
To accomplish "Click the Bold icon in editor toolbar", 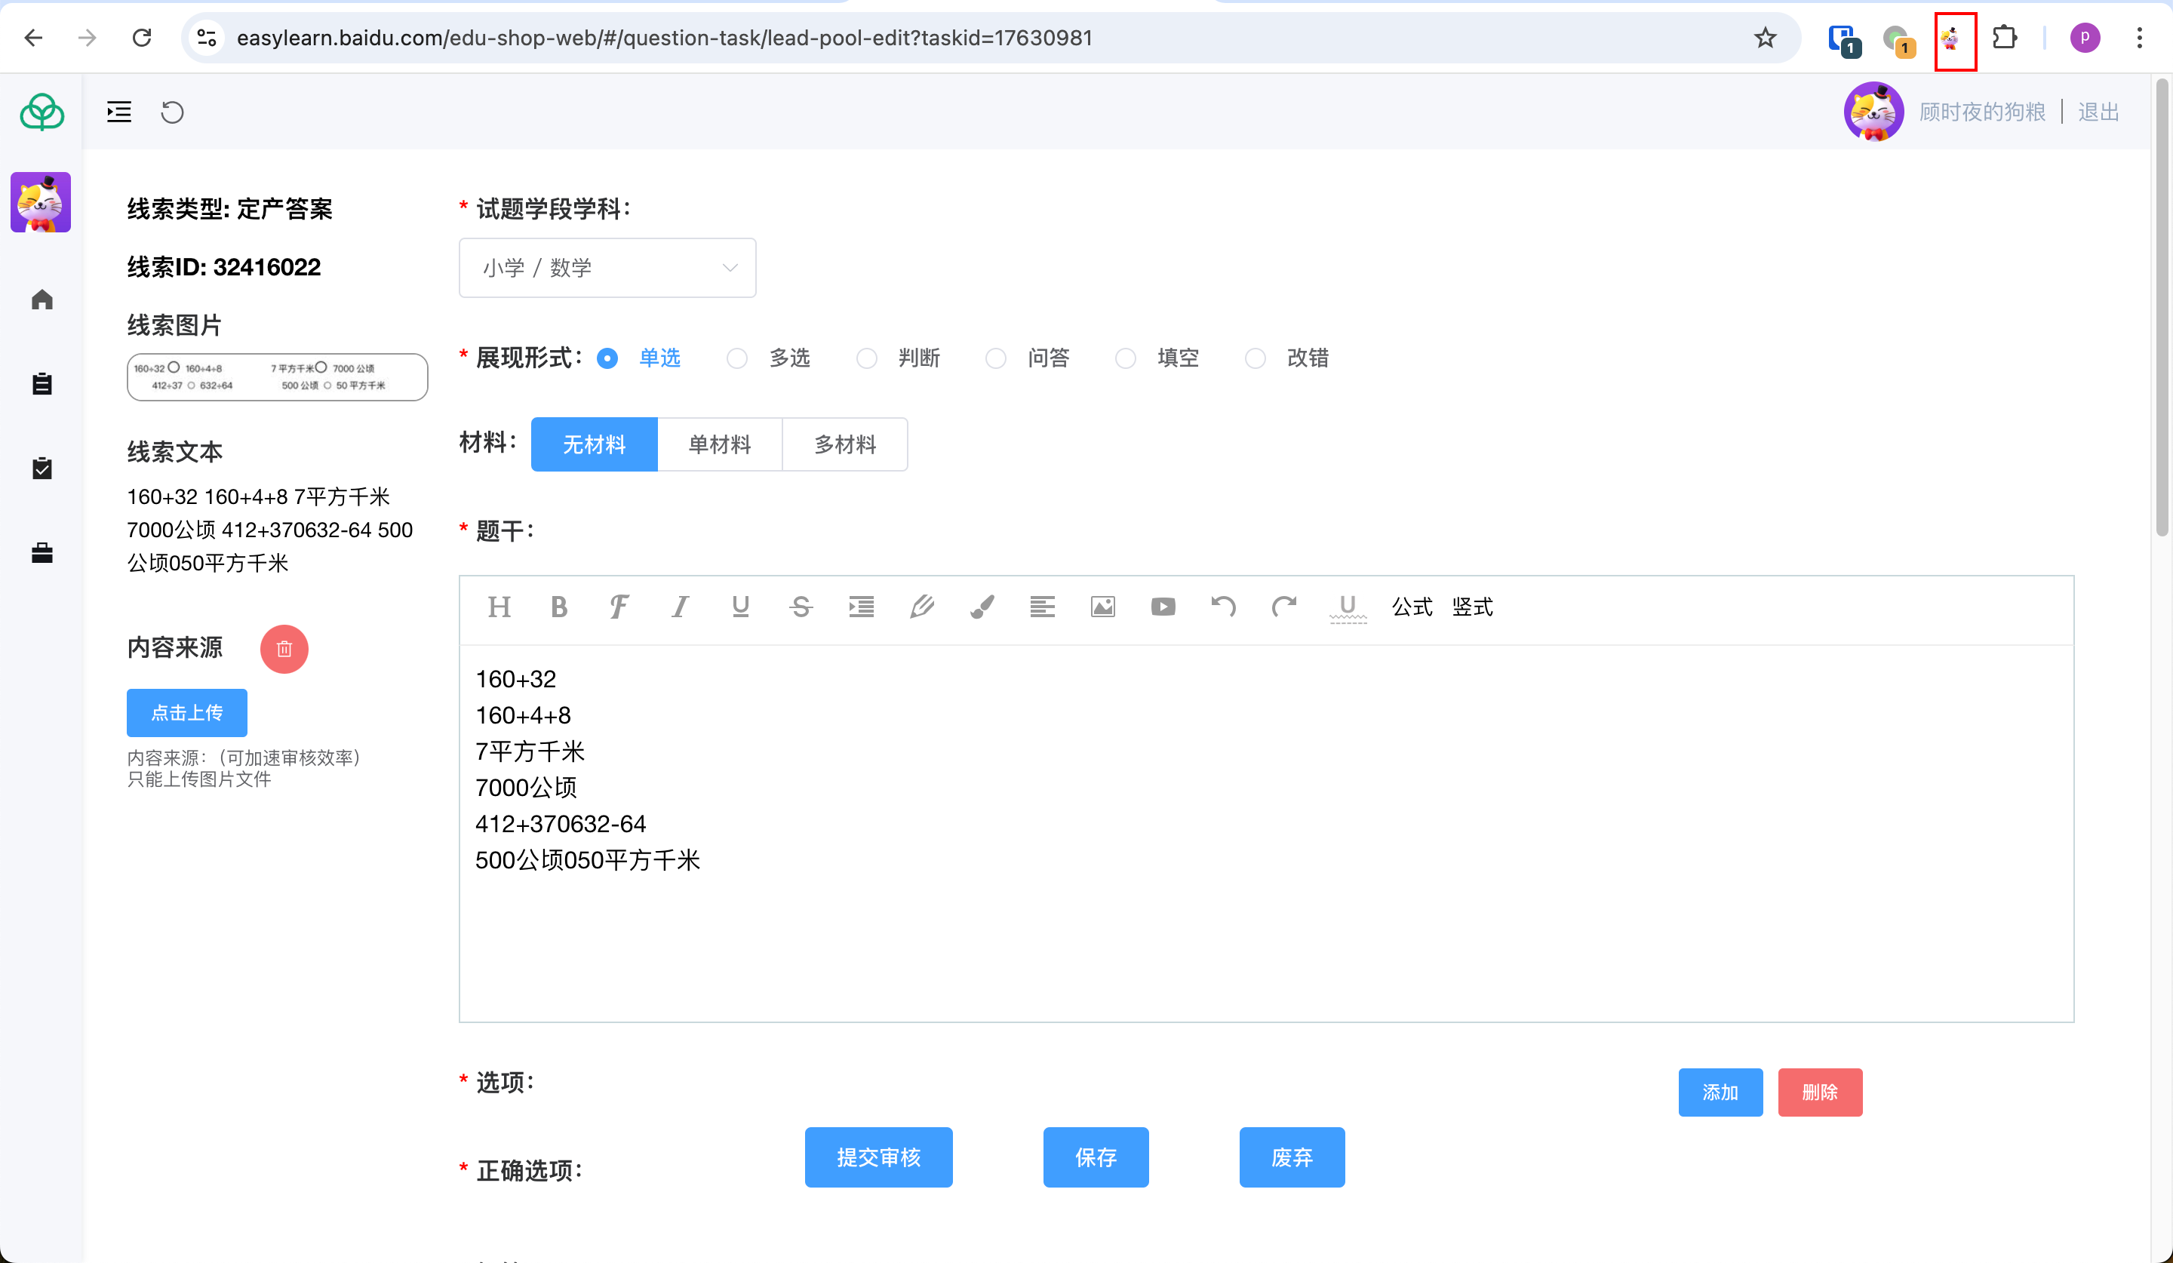I will (x=559, y=607).
